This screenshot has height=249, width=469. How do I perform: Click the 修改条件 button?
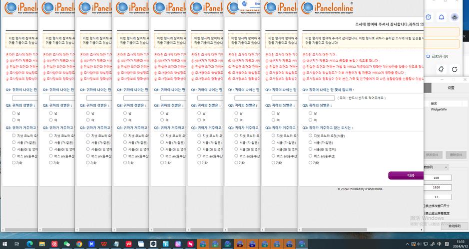pos(434,155)
